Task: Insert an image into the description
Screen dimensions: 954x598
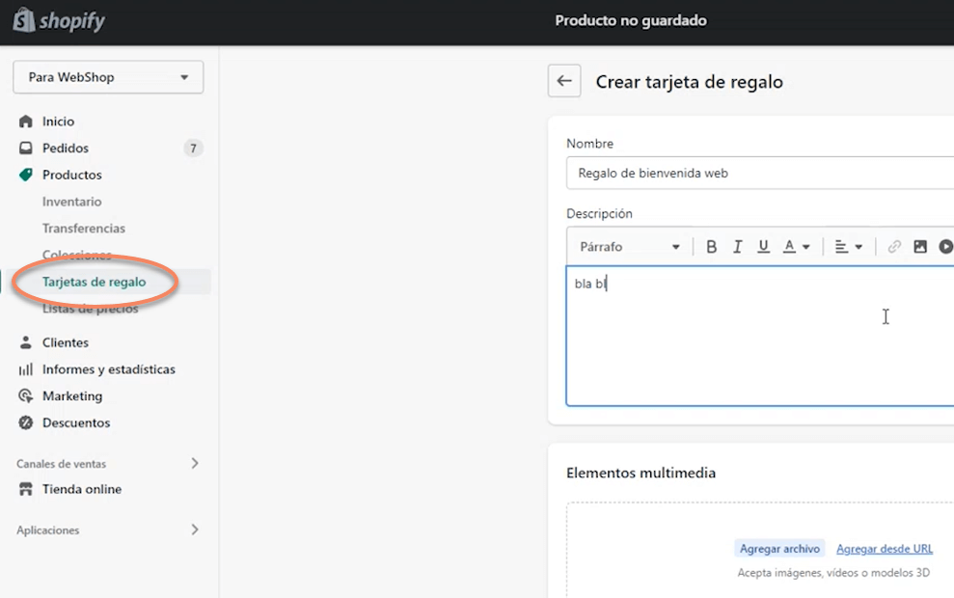Action: click(x=920, y=247)
